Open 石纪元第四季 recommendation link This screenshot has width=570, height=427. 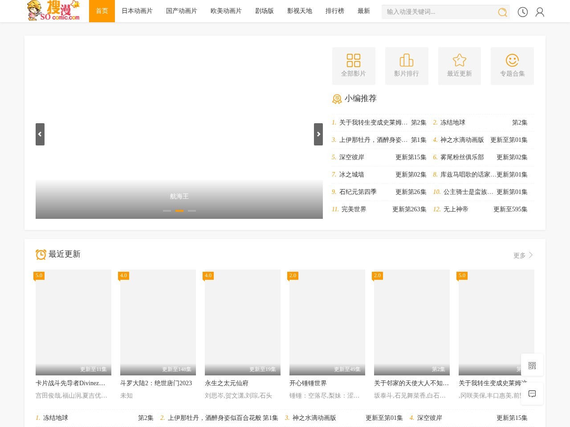click(x=358, y=192)
